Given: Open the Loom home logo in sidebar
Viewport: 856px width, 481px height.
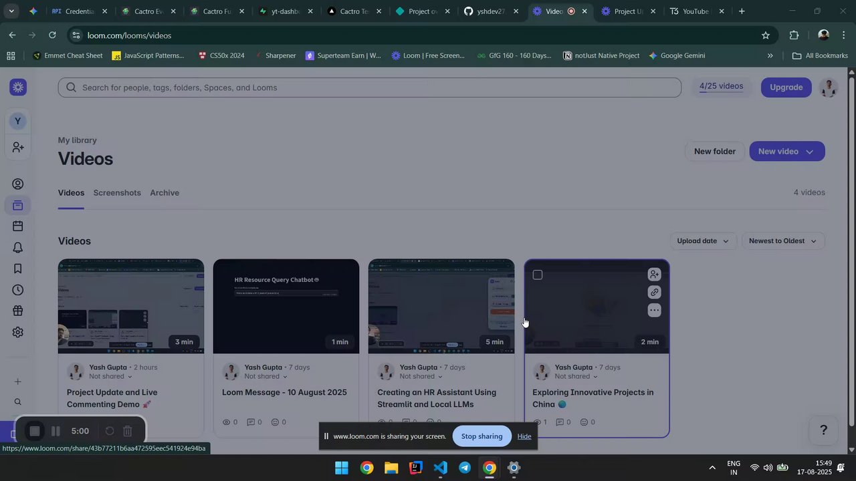Looking at the screenshot, I should pyautogui.click(x=19, y=87).
